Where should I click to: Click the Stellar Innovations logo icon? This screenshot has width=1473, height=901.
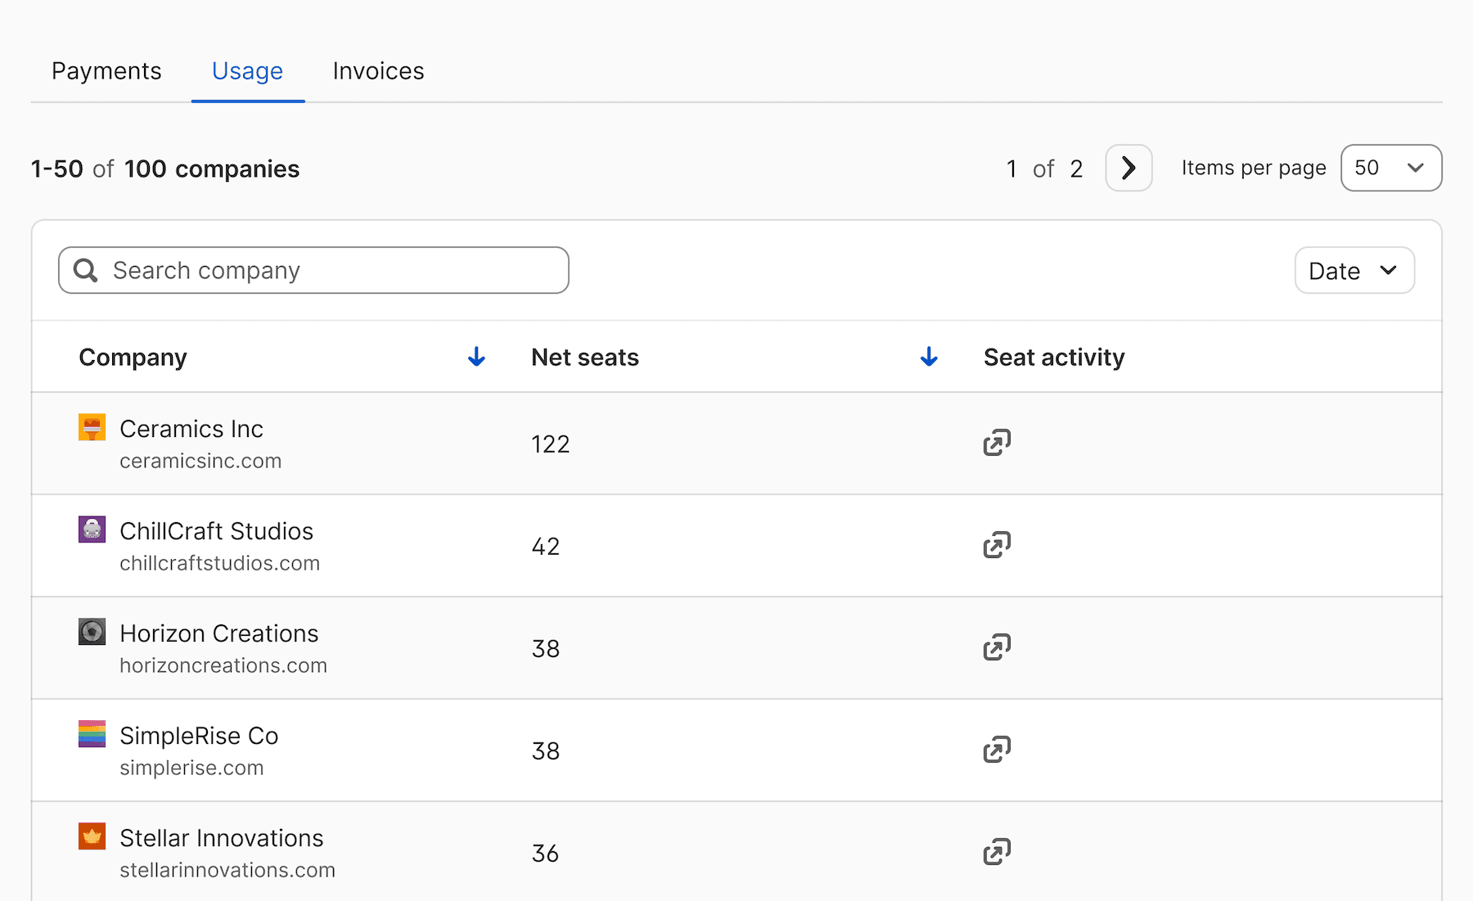coord(92,836)
